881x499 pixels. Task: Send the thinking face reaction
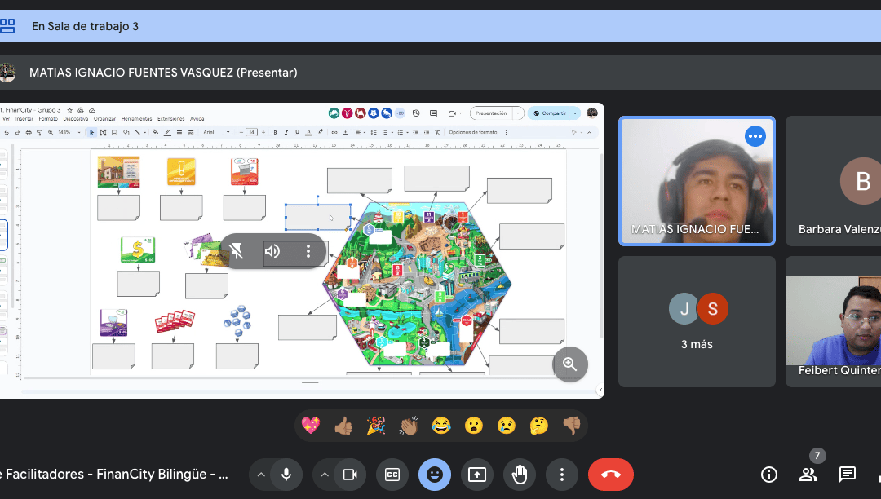[539, 426]
